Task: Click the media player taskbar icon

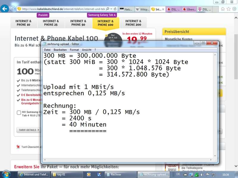Action: coord(89,174)
